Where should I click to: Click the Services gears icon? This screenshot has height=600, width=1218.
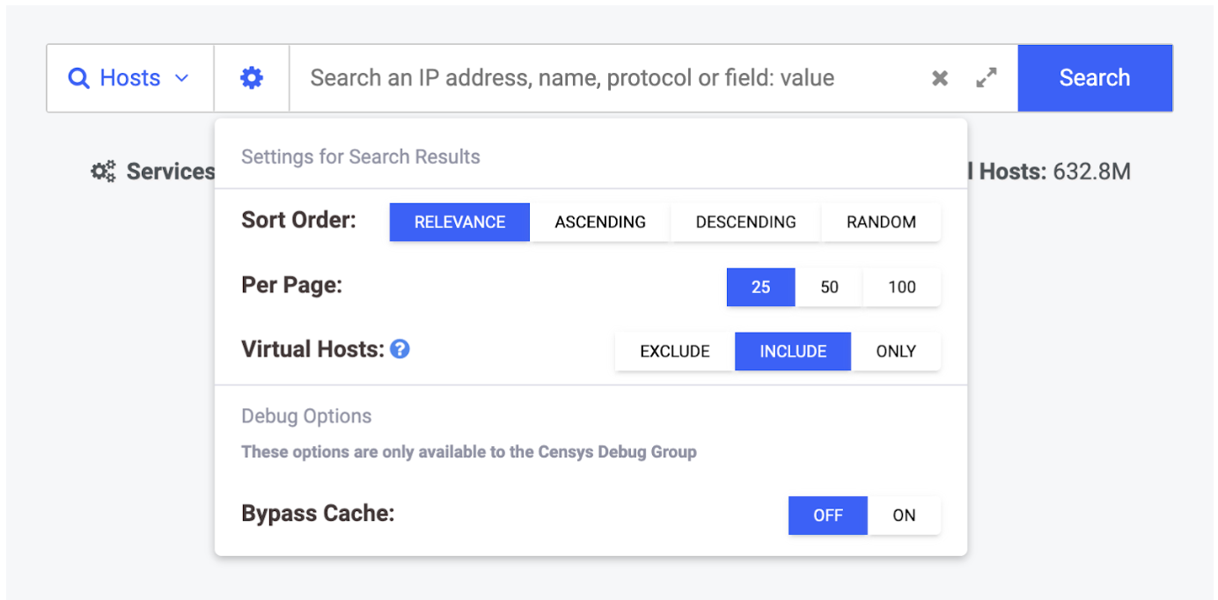tap(104, 172)
